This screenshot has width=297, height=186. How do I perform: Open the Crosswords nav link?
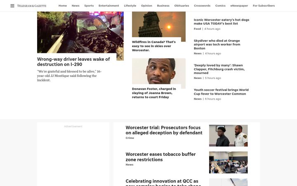tap(202, 6)
